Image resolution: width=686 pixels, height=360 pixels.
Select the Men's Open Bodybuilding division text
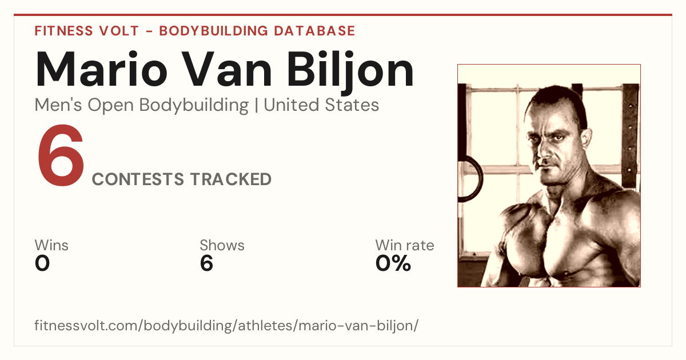click(142, 105)
